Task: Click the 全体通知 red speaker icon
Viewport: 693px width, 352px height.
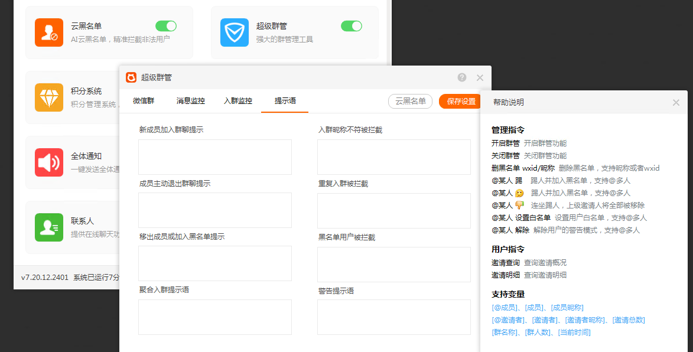Action: click(x=48, y=162)
